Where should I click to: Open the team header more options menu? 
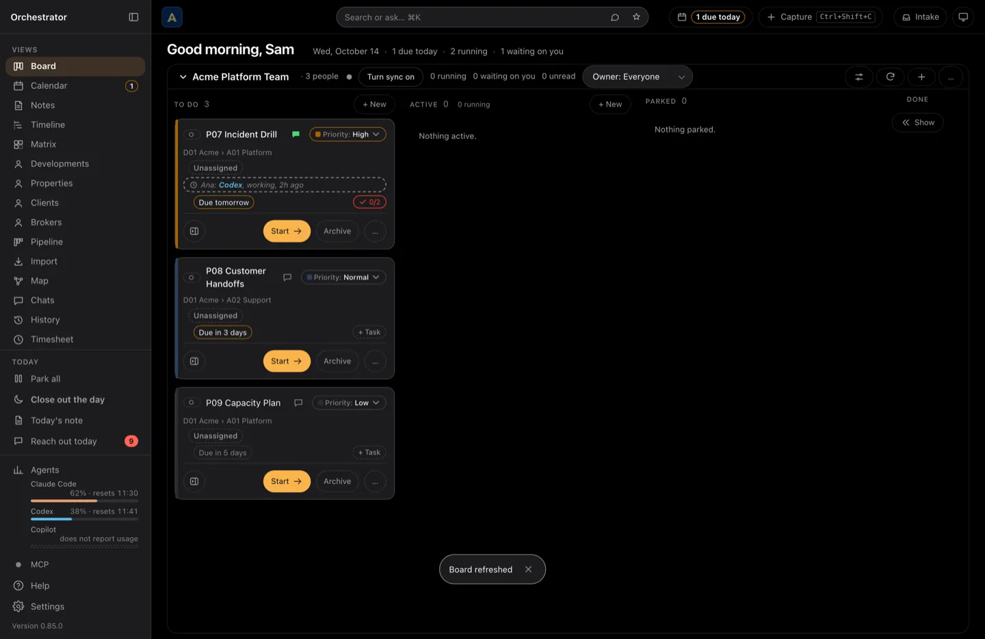click(x=951, y=77)
